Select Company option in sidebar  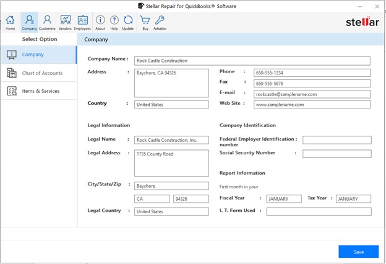(x=39, y=55)
